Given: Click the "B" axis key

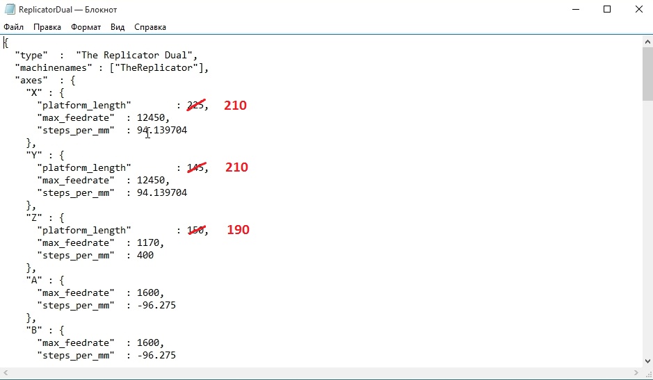Looking at the screenshot, I should click(34, 330).
